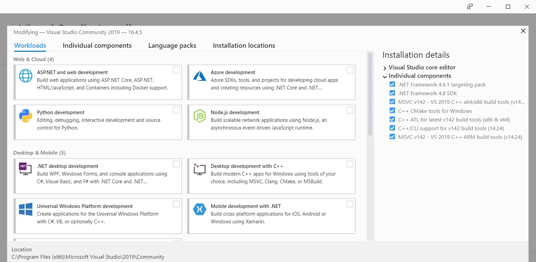Click the Python development snake icon
Image resolution: width=536 pixels, height=262 pixels.
pos(26,116)
